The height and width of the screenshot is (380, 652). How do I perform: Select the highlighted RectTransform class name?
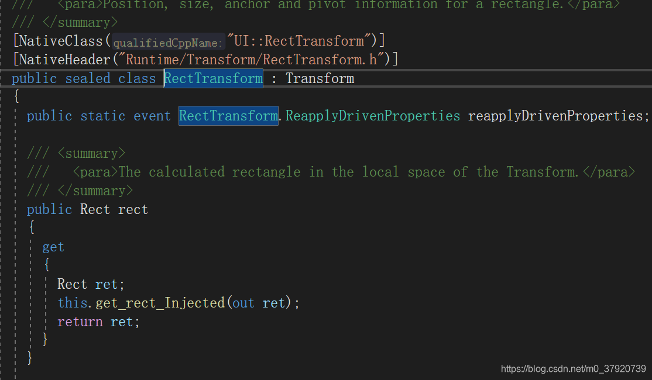pyautogui.click(x=213, y=78)
